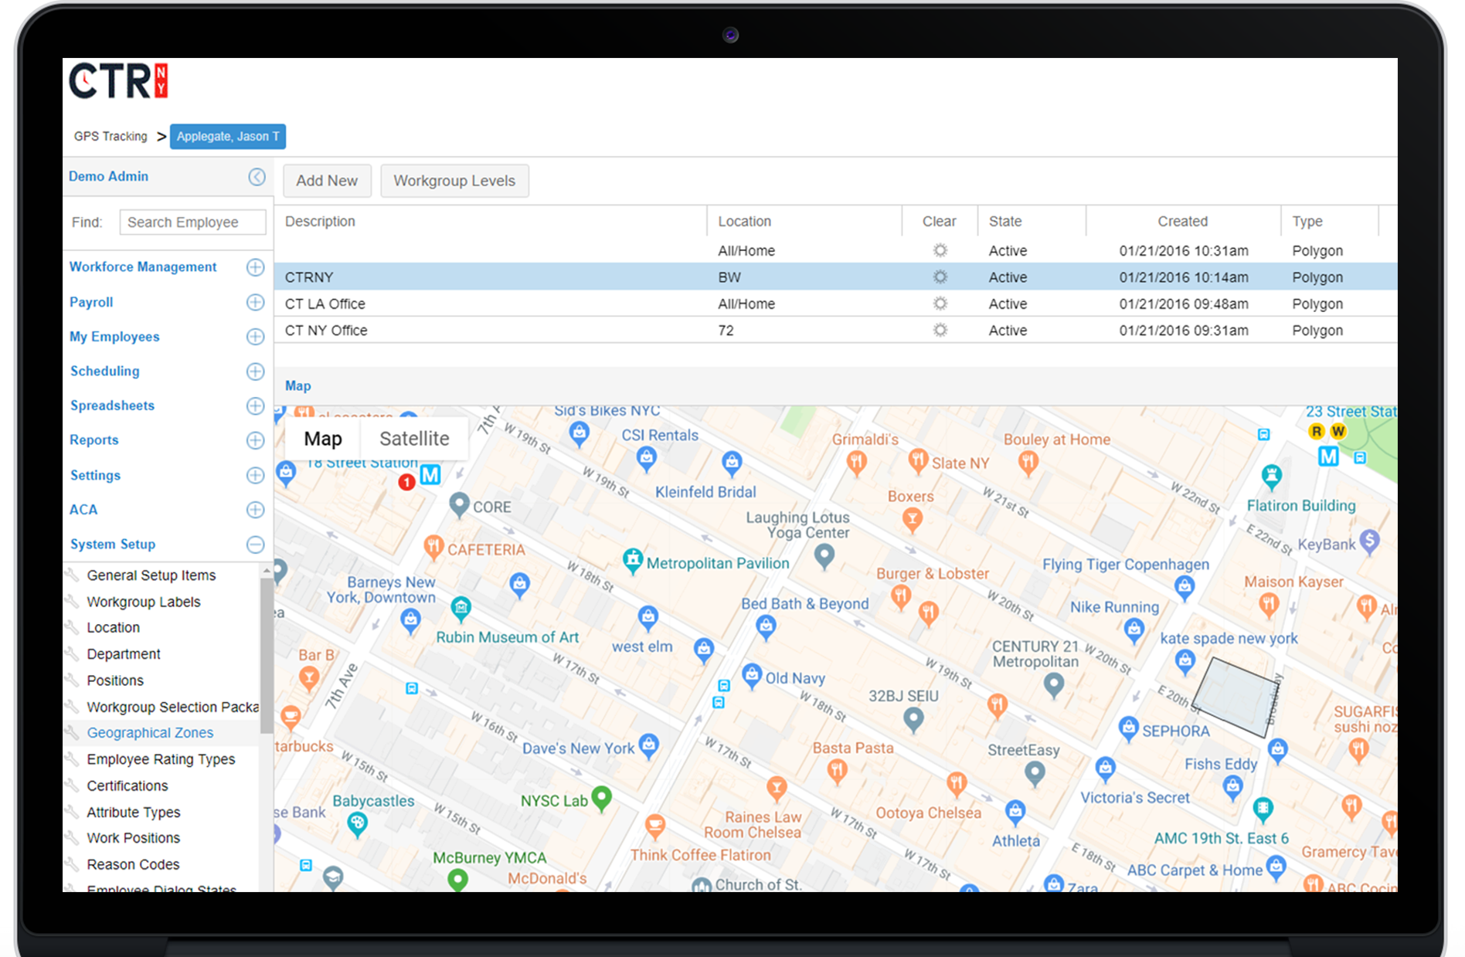Open the Department setup item
The width and height of the screenshot is (1465, 957).
[x=124, y=654]
